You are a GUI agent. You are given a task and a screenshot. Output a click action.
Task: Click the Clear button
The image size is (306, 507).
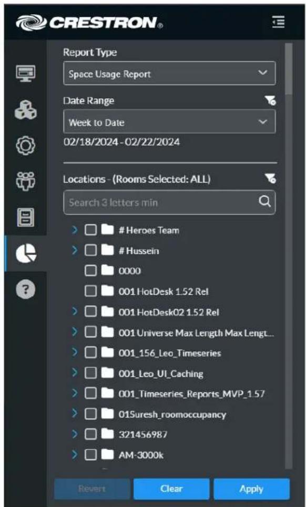pos(171,489)
